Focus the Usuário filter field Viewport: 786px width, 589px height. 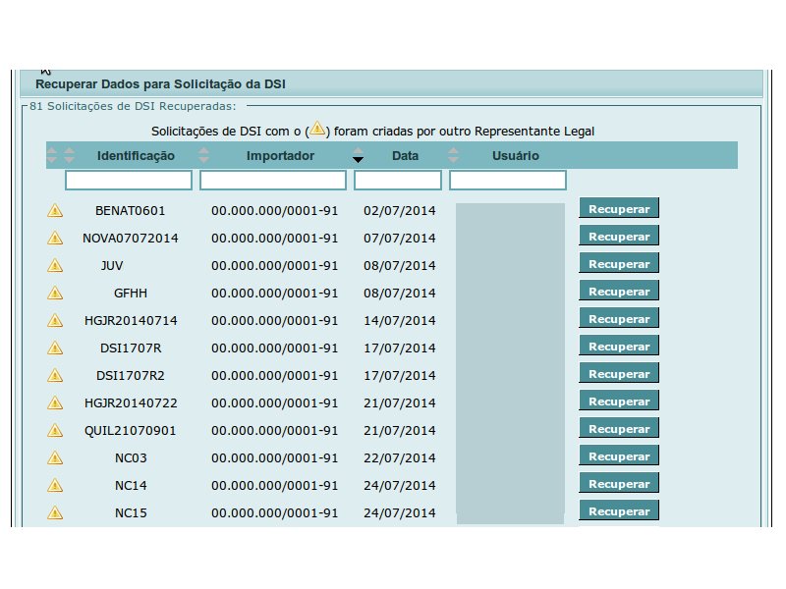(508, 181)
